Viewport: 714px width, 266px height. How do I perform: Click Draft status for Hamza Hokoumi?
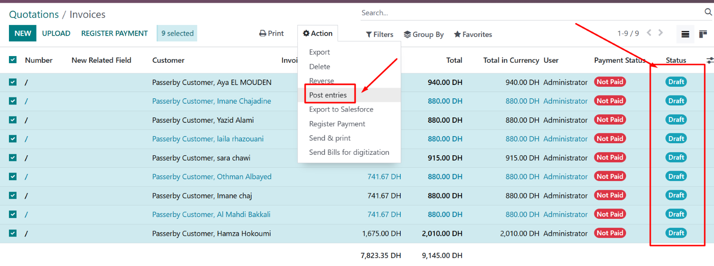pyautogui.click(x=676, y=233)
